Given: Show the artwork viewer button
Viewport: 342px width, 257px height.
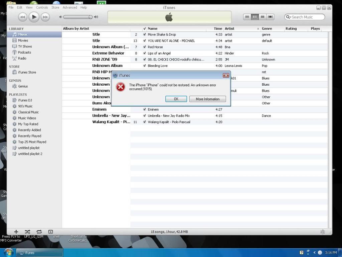Looking at the screenshot, I should 51,232.
